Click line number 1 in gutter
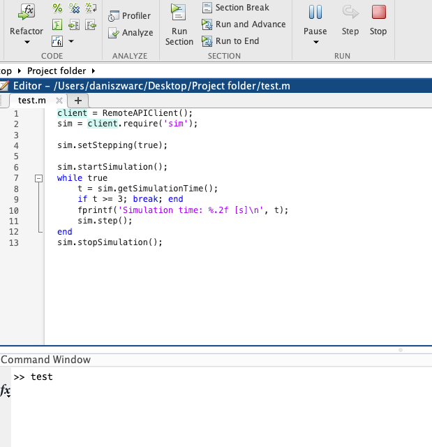The image size is (432, 447). 16,114
